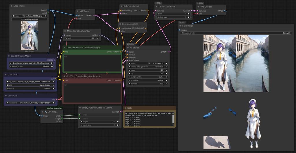296x153 pixels.
Task: Collapse the LatentCutToBatch node
Action: 156,6
